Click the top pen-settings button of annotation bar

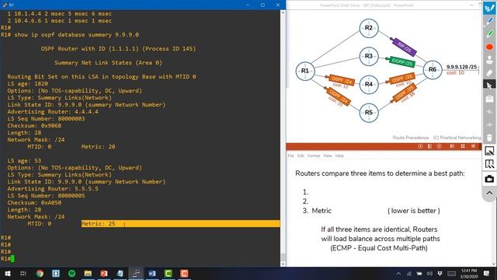tap(489, 8)
